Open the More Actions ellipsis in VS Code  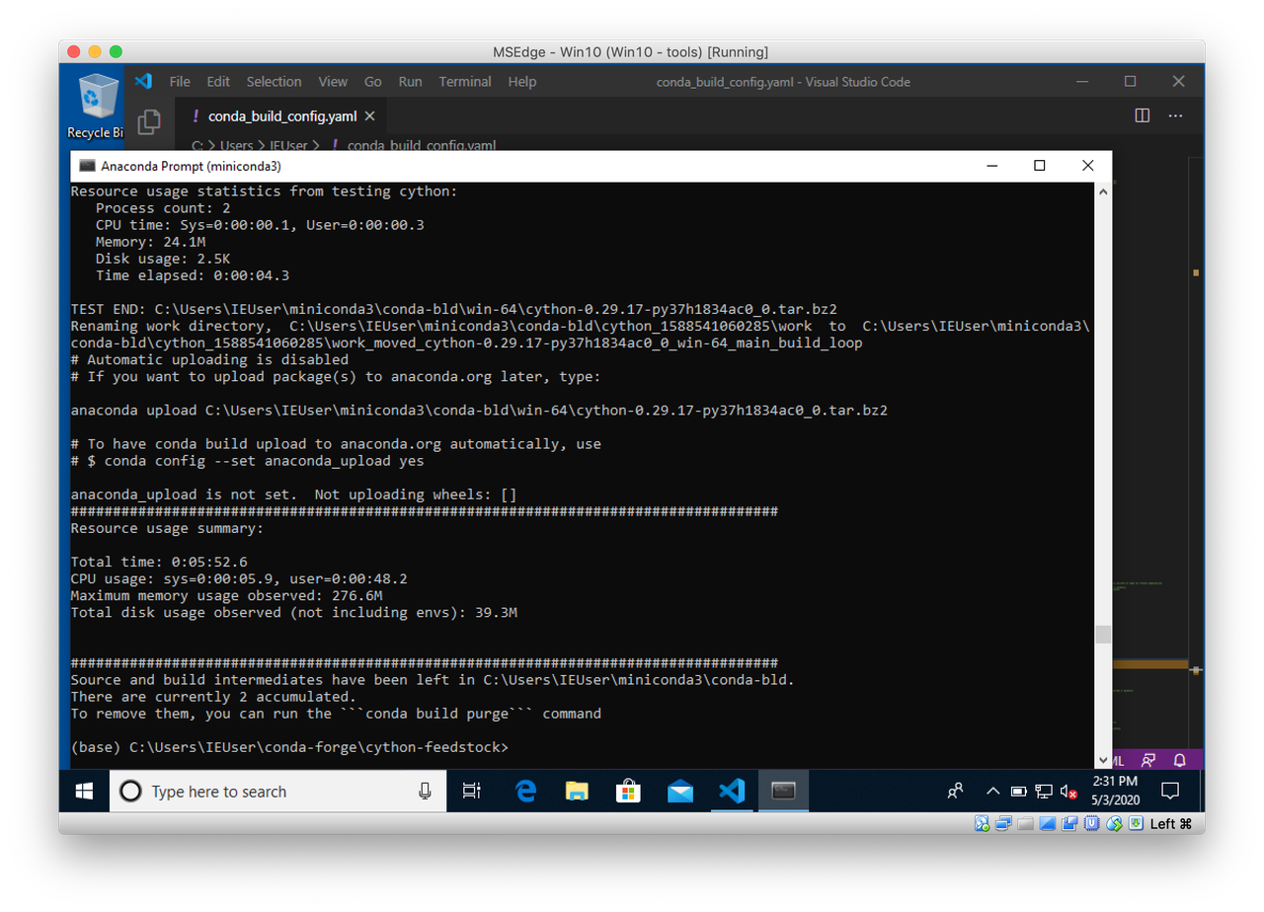(x=1175, y=115)
